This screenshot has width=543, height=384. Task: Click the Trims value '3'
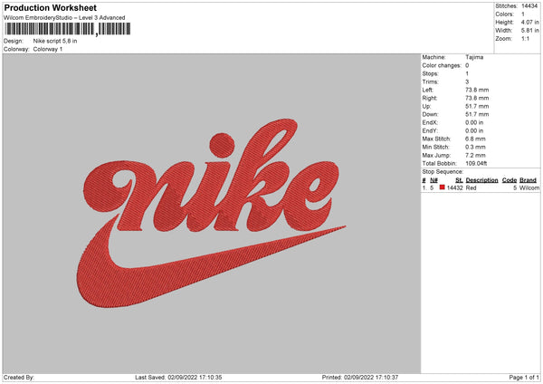[467, 82]
